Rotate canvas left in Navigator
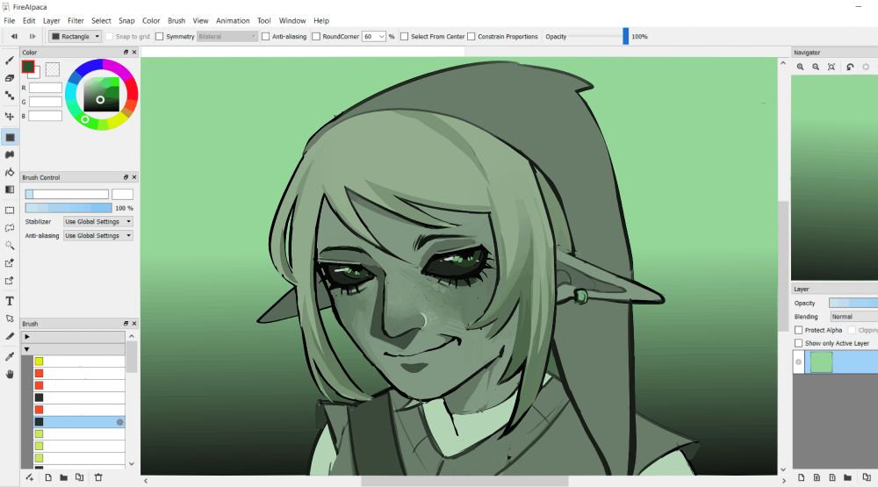This screenshot has height=487, width=878. [x=850, y=67]
